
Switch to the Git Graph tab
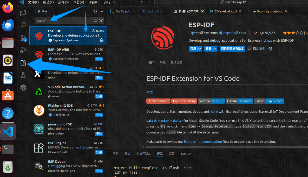pos(123,11)
